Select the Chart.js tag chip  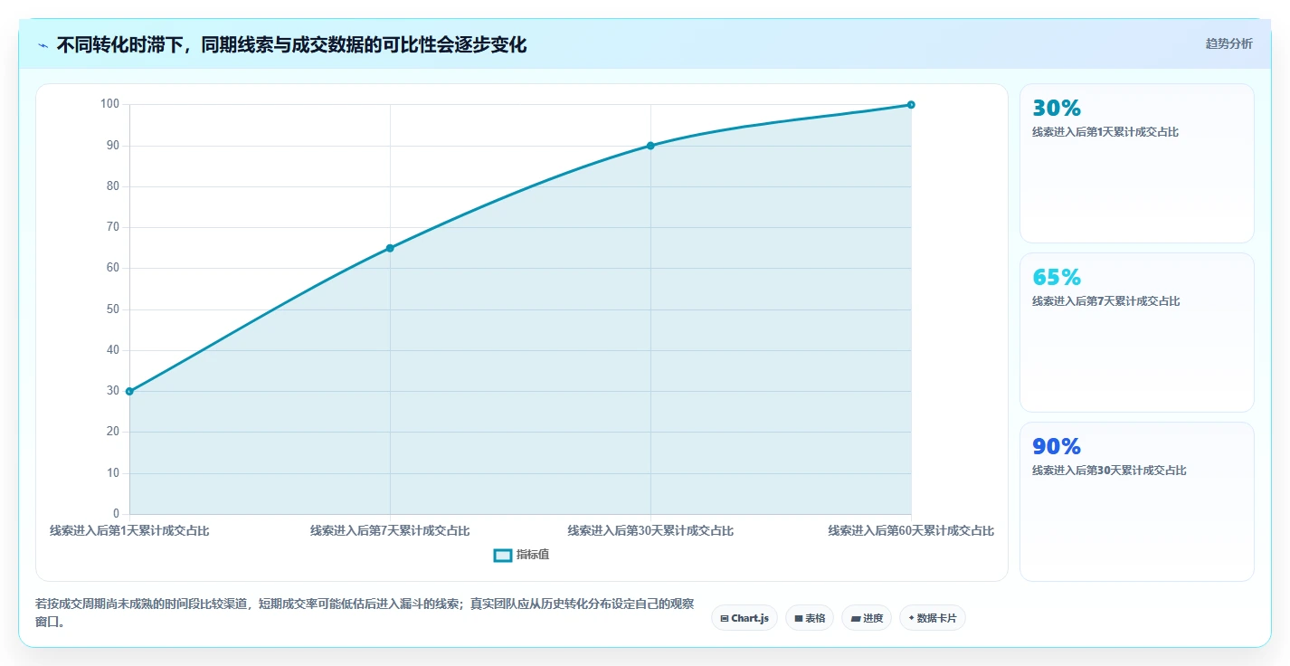(x=745, y=618)
